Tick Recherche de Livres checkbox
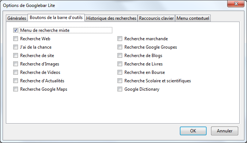This screenshot has width=247, height=143. (x=120, y=64)
